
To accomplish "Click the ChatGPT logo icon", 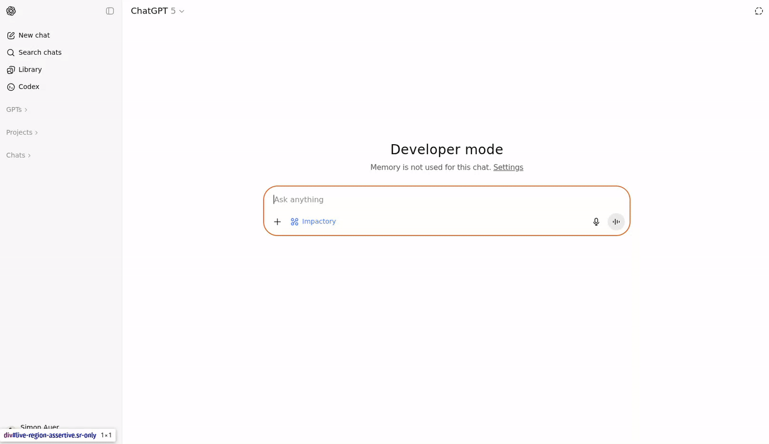I will (11, 11).
